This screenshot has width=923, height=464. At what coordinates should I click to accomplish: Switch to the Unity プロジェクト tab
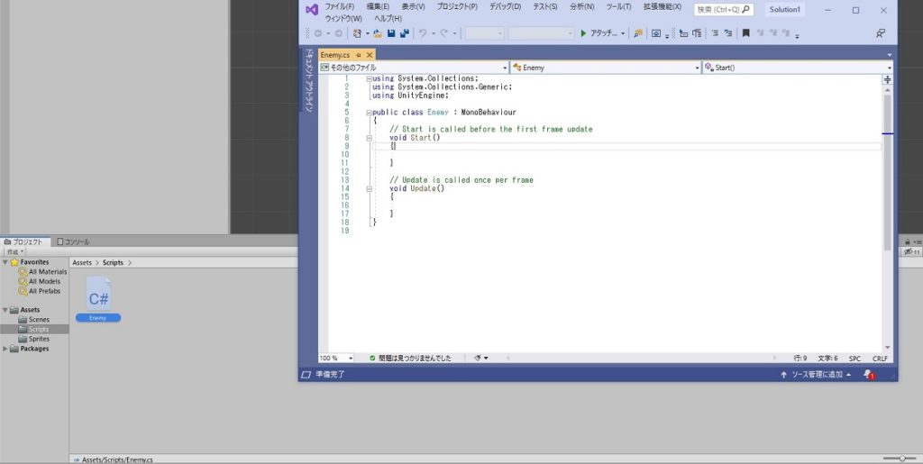pos(23,241)
